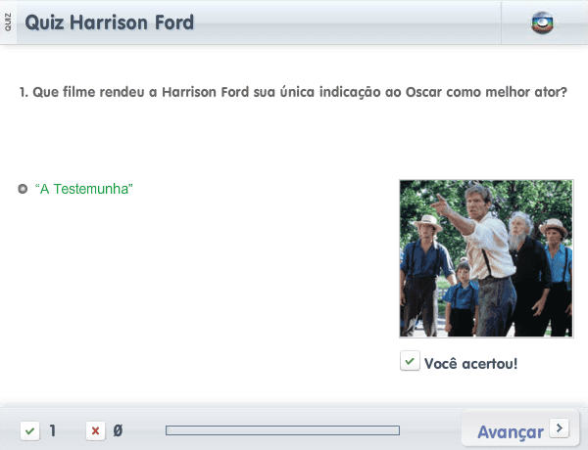Select the "A Testemunha" radio button

(x=23, y=189)
